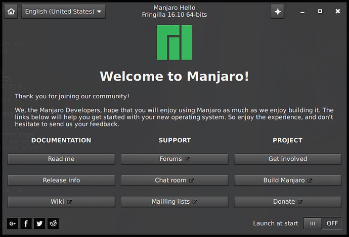This screenshot has width=349, height=237.
Task: Click the Home icon button
Action: (x=11, y=12)
